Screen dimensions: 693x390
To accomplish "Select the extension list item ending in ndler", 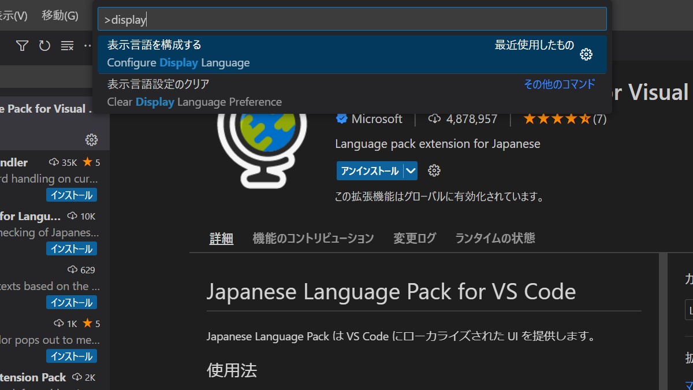I will [55, 177].
